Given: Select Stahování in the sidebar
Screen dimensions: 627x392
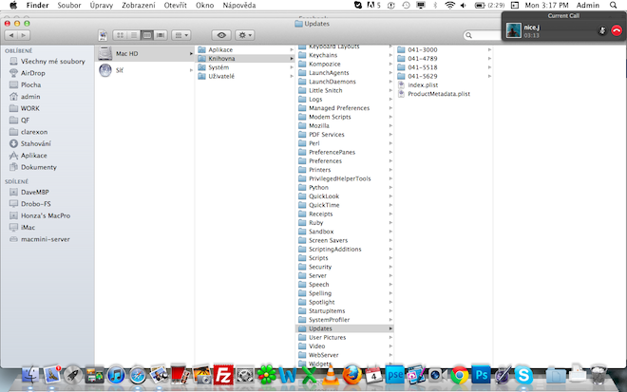Looking at the screenshot, I should 39,143.
